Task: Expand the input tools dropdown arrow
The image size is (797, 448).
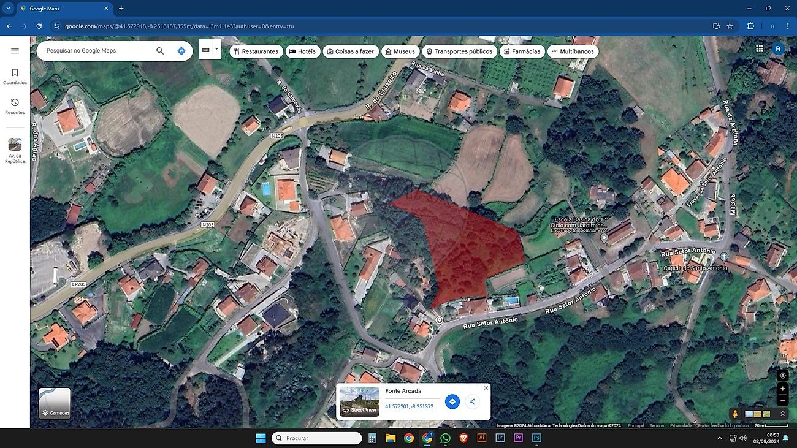Action: (216, 50)
